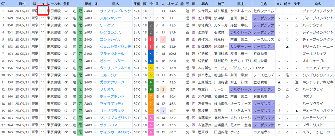Open horse link アルジャンナ
Screen dimensions: 335x136
(111, 18)
